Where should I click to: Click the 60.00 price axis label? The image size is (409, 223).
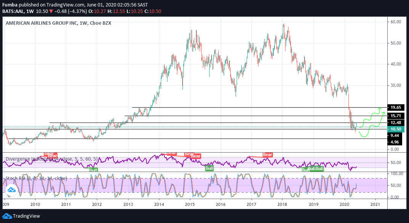point(396,22)
